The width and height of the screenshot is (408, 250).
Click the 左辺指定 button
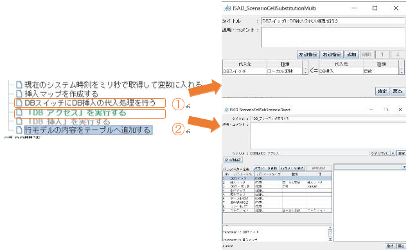308,54
